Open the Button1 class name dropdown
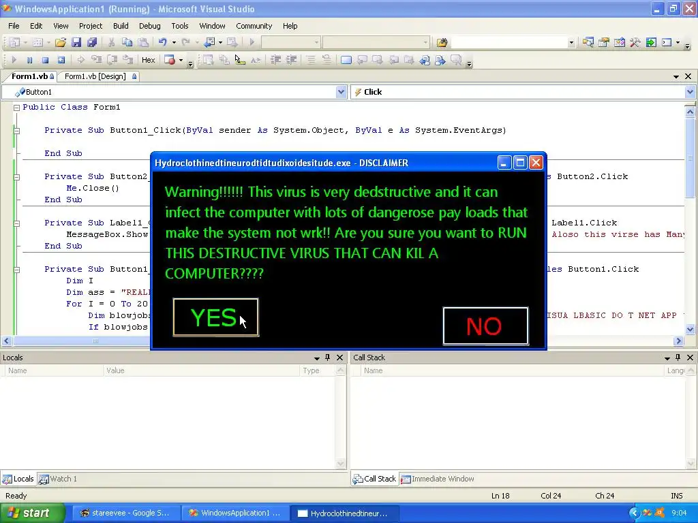Viewport: 698px width, 523px height. 341,92
